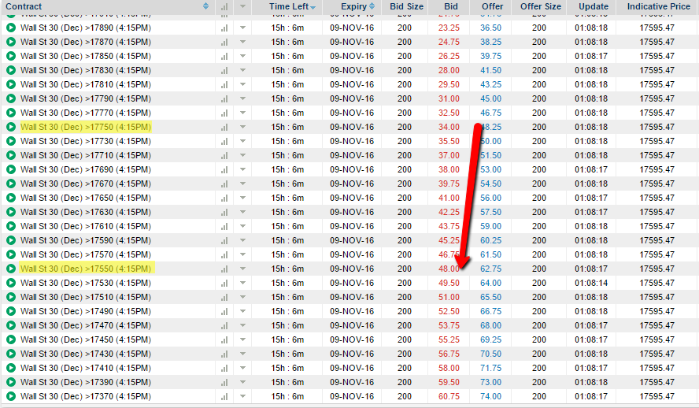Expand dropdown arrow for >17770 contract

tap(242, 113)
